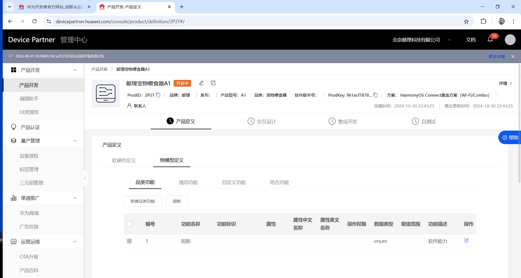The image size is (521, 278).
Task: Open the 详情 details expander
Action: pyautogui.click(x=505, y=83)
